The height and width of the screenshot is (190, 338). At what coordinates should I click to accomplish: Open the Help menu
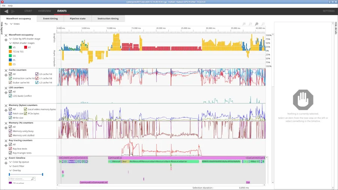click(10, 6)
